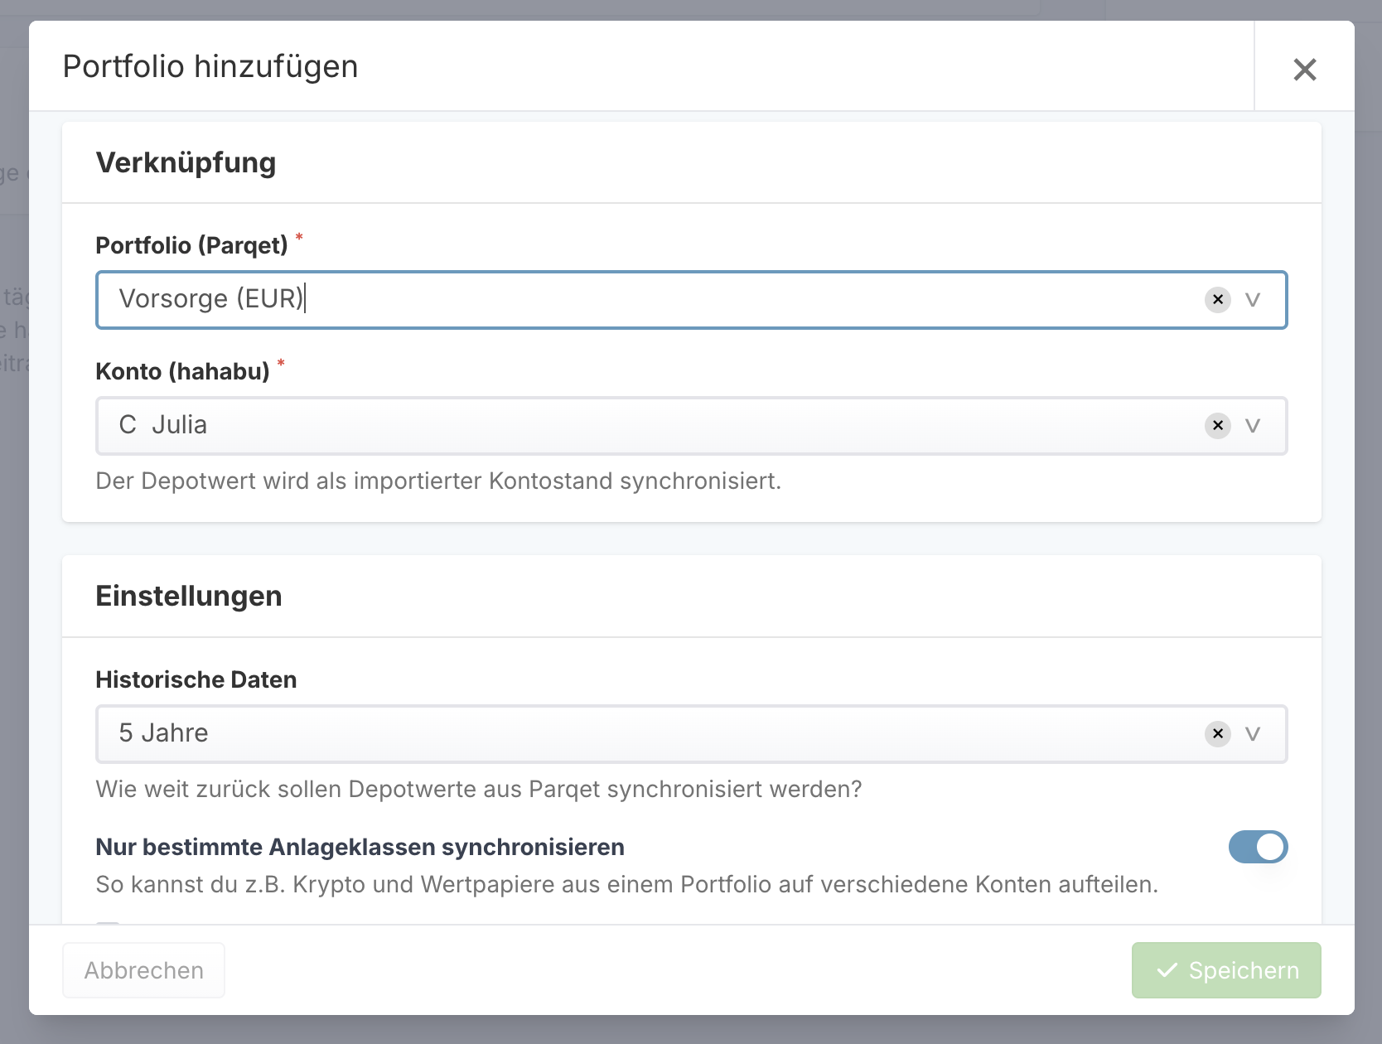Viewport: 1382px width, 1044px height.
Task: Click inside the Konto (hahabu) field
Action: click(x=580, y=426)
